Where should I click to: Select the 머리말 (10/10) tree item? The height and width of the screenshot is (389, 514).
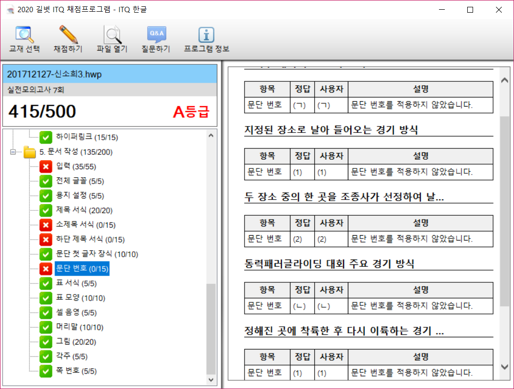coord(79,327)
